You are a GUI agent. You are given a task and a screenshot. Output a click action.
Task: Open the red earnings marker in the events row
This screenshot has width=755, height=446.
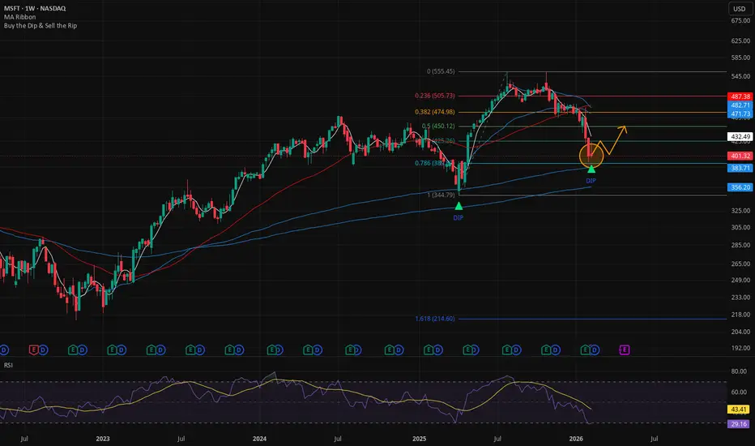[x=34, y=350]
